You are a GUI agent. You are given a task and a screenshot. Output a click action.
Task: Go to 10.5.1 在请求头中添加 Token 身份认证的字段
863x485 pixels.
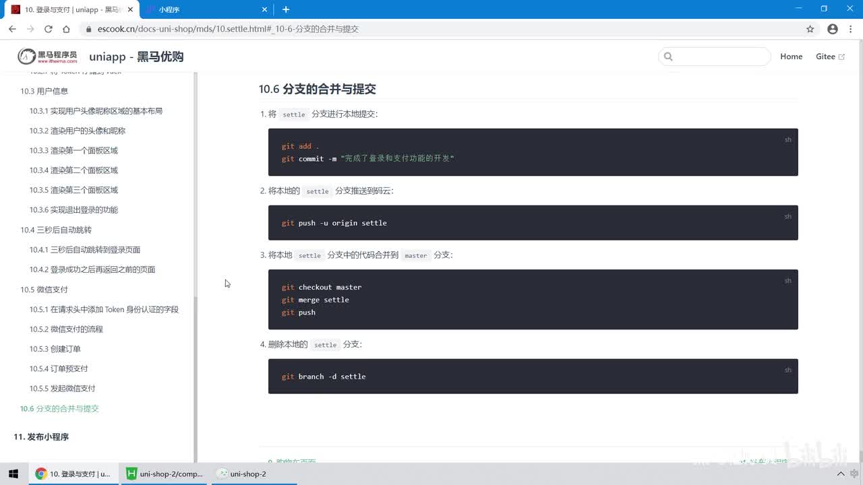(104, 309)
